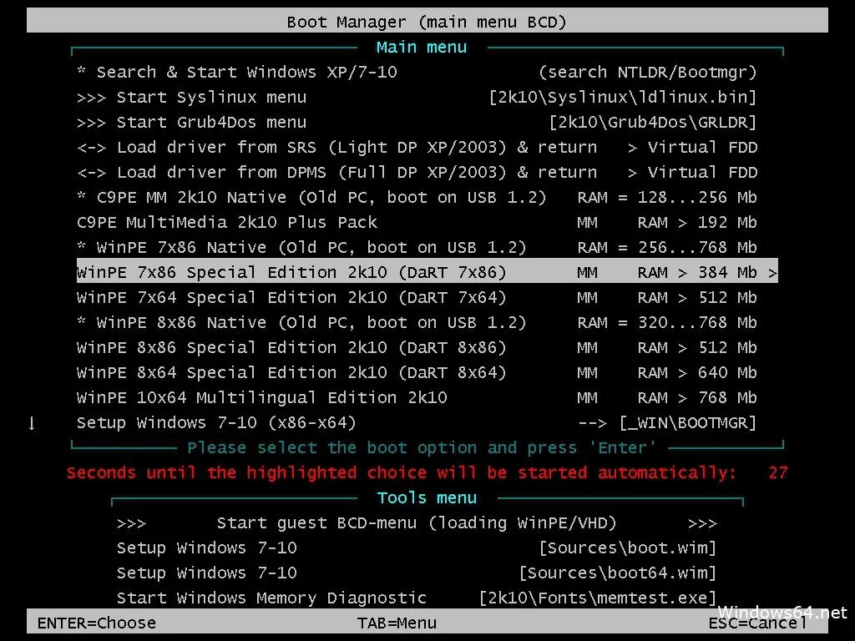Choose Load driver from DPMS (Full DP) entry
The image size is (855, 641).
click(x=417, y=172)
